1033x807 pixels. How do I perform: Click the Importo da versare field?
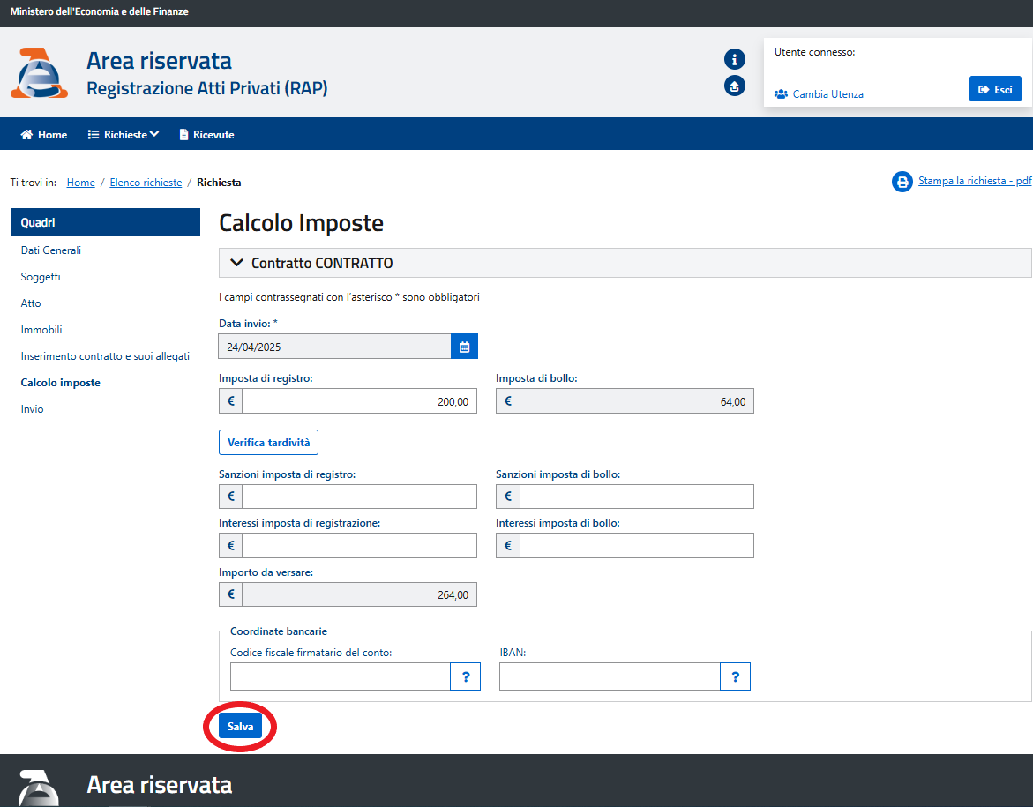point(360,594)
